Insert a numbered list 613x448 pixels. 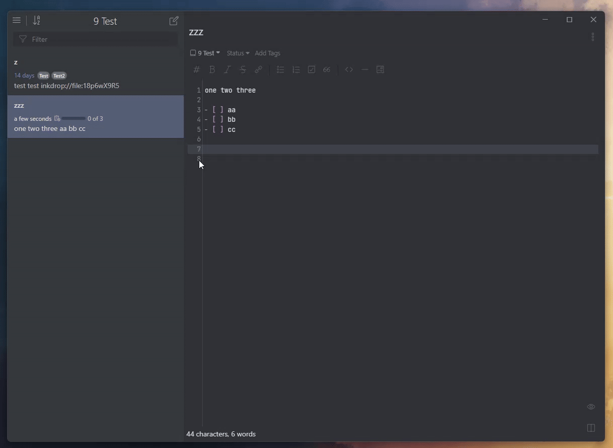296,69
